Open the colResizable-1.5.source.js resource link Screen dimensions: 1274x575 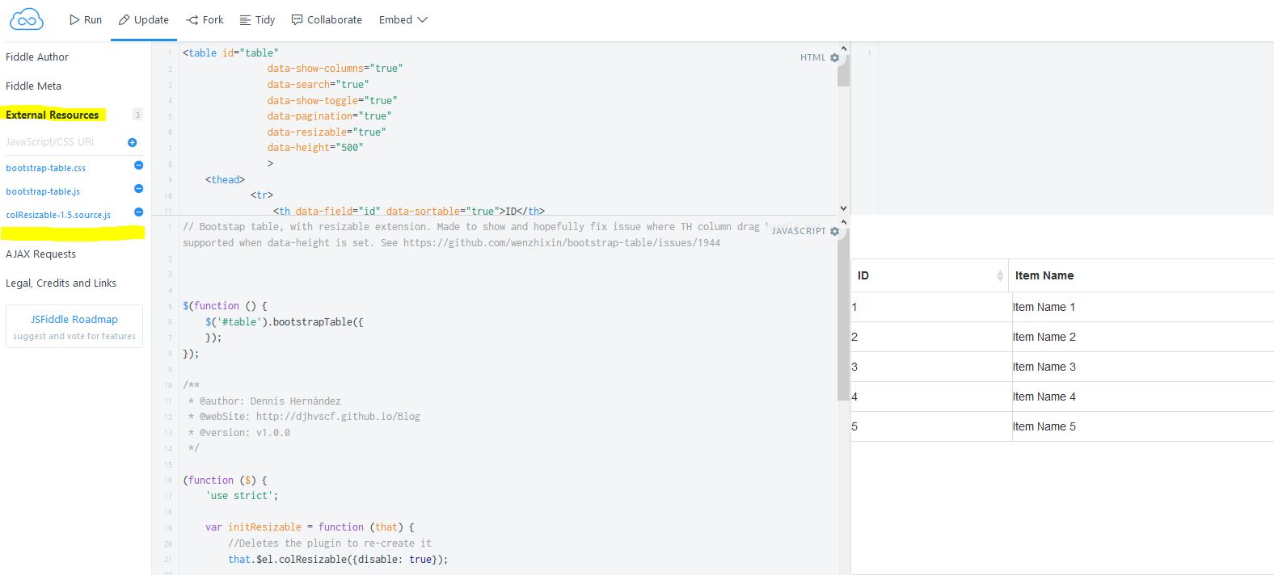pos(58,215)
